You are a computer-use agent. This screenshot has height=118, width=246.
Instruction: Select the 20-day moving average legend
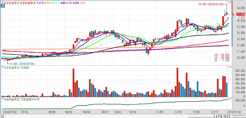point(52,3)
